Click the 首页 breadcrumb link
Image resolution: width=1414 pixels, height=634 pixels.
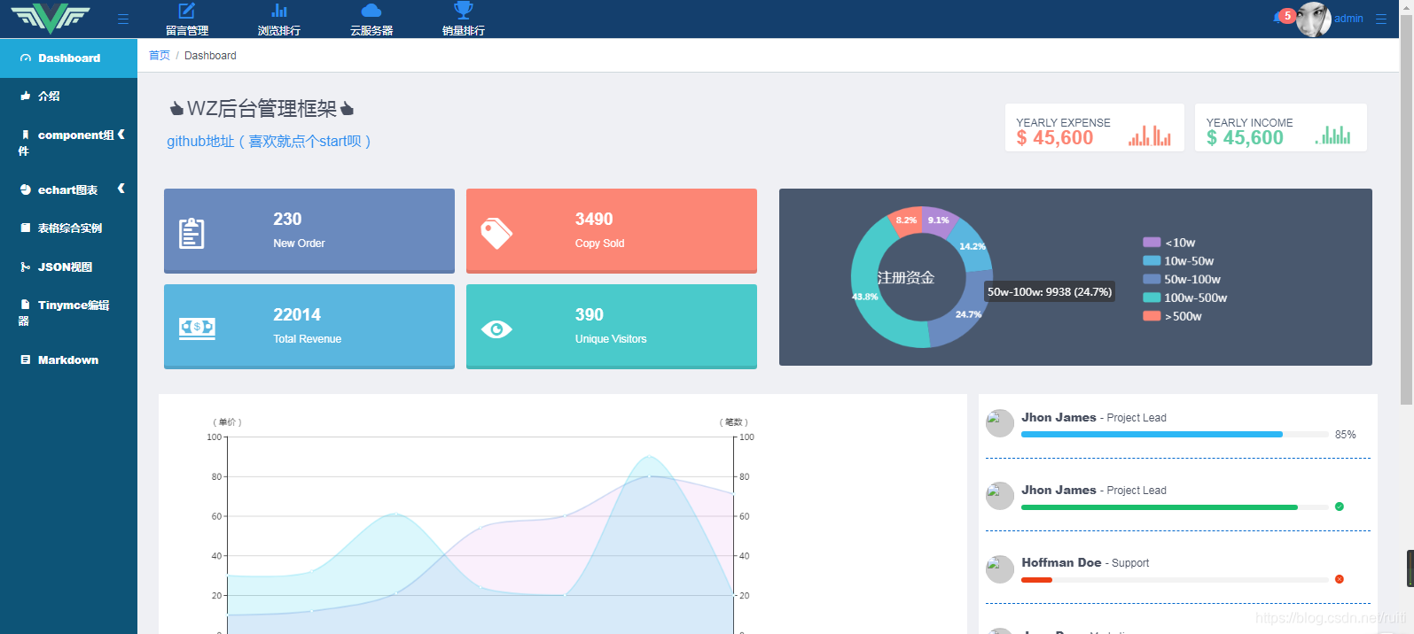point(160,56)
